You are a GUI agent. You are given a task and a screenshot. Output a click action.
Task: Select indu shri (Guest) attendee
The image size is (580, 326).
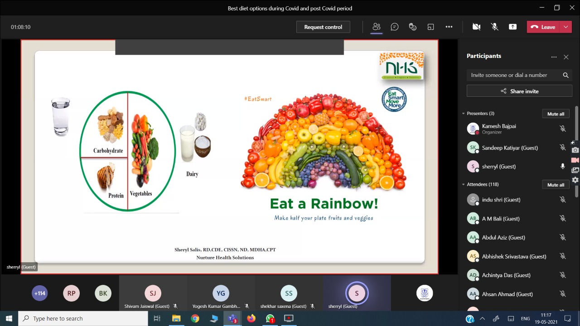coord(517,200)
